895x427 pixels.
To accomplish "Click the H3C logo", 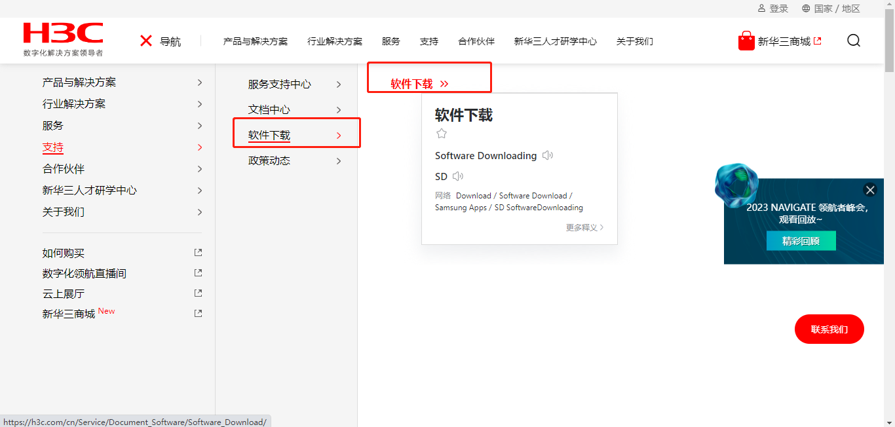I will tap(63, 39).
